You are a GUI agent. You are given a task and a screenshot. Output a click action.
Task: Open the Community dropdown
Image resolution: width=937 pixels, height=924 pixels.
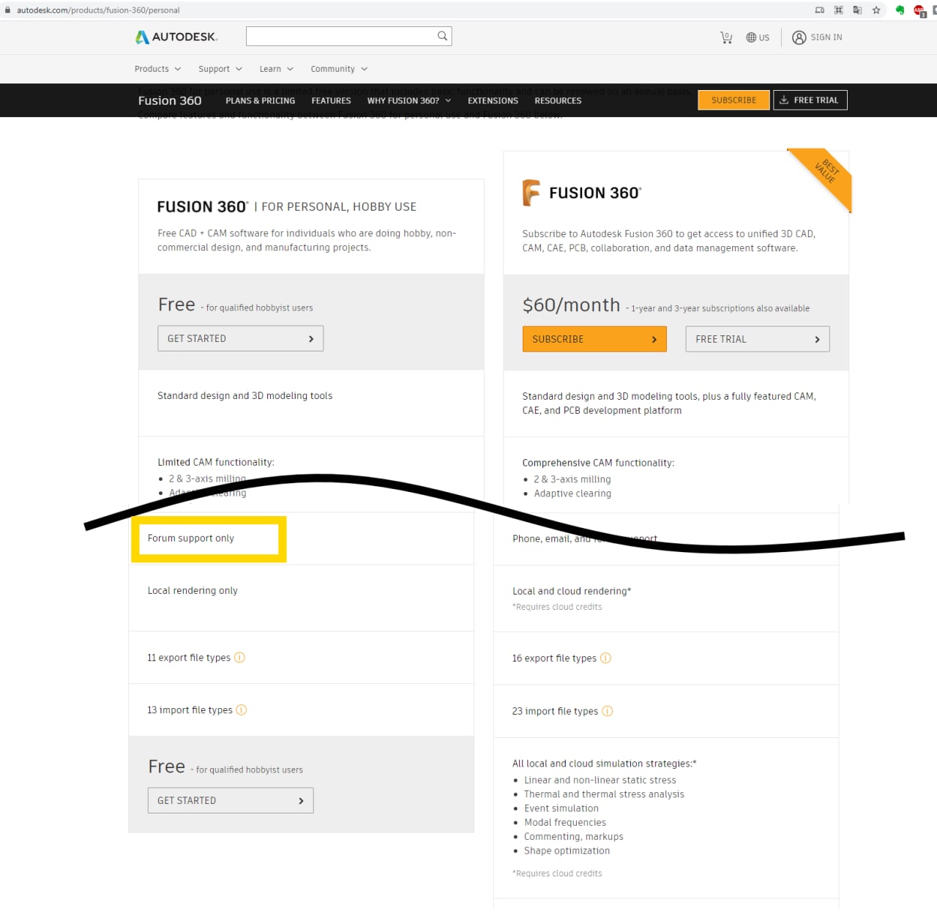coord(339,69)
